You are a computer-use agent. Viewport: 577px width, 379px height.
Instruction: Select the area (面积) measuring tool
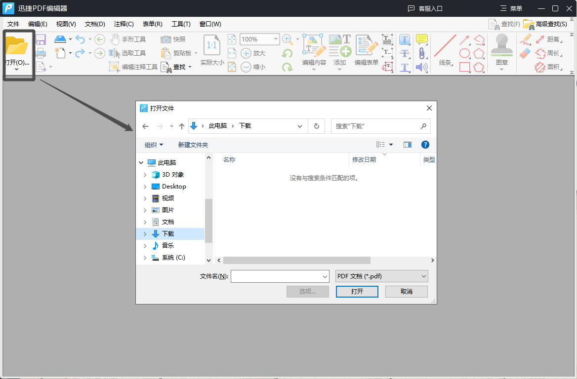pyautogui.click(x=548, y=67)
